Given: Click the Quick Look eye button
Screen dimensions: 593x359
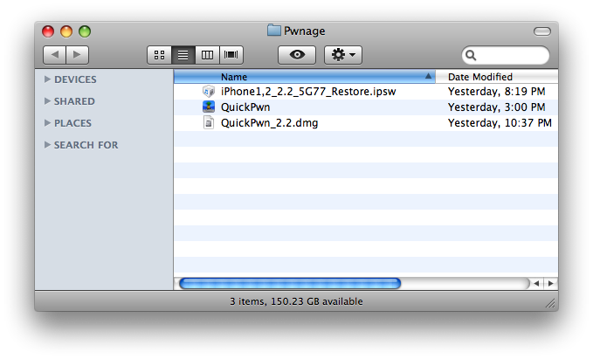Looking at the screenshot, I should [297, 55].
